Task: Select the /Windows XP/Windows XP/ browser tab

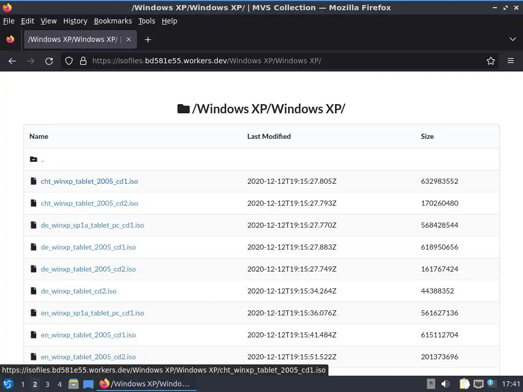Action: (x=80, y=40)
